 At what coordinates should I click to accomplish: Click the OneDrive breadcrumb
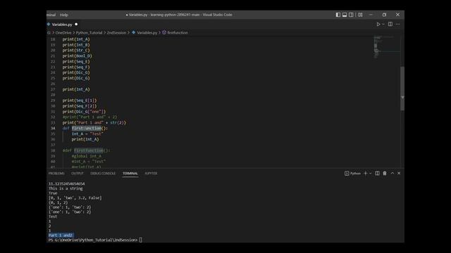(x=63, y=33)
